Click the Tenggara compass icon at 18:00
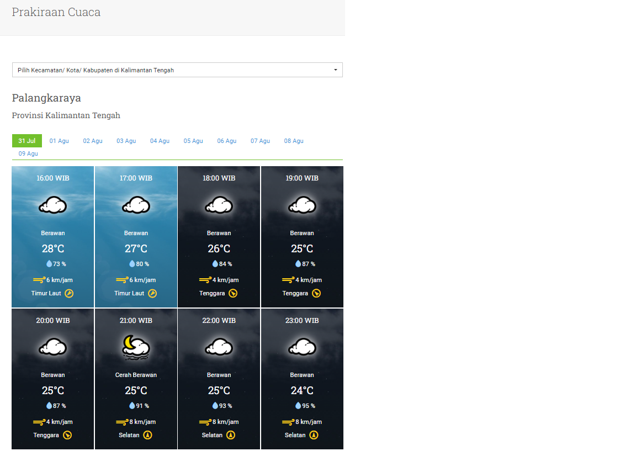636x451 pixels. [x=233, y=293]
